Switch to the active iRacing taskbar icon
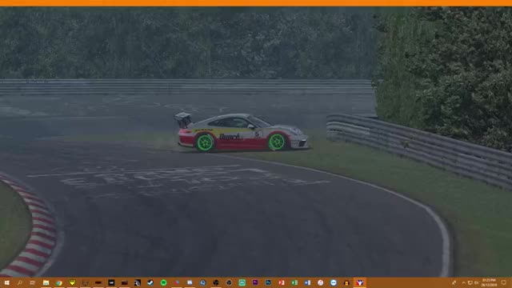512x288 pixels. [359, 282]
